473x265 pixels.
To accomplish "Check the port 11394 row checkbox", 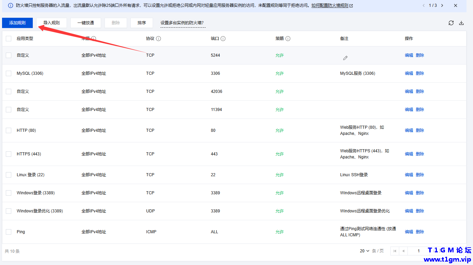I will (9, 110).
